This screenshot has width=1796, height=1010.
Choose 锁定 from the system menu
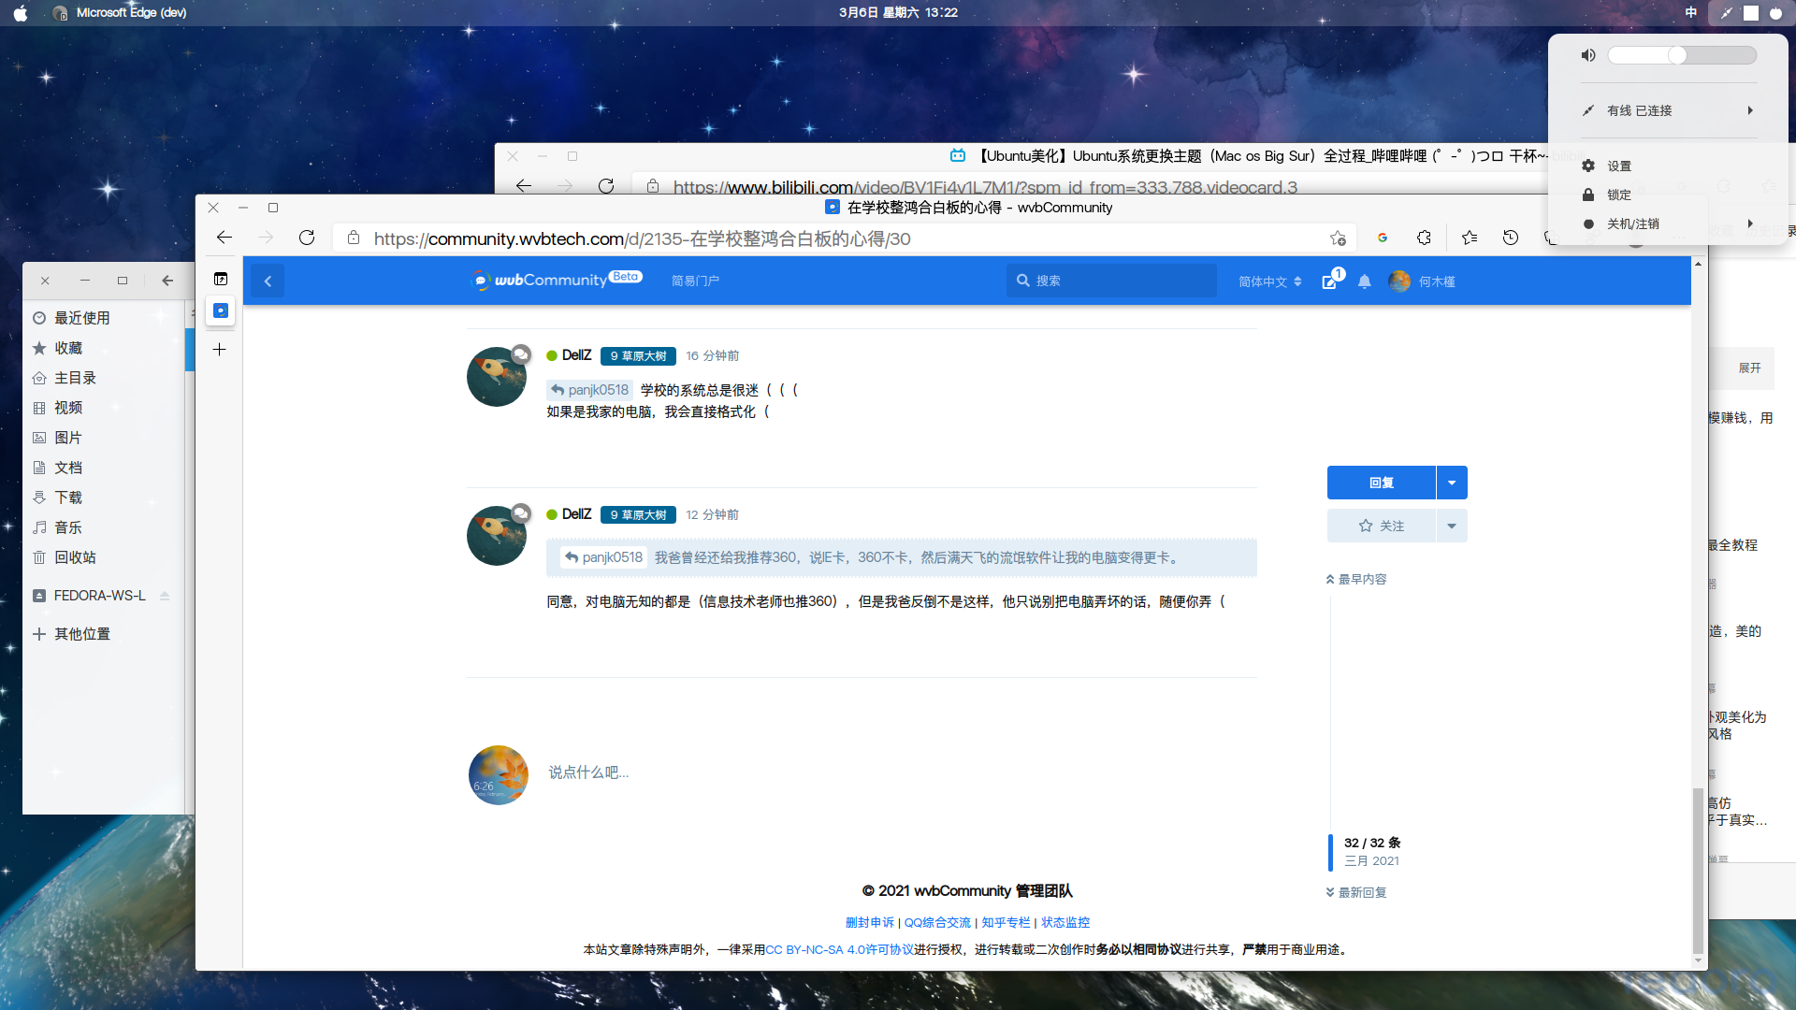coord(1619,195)
